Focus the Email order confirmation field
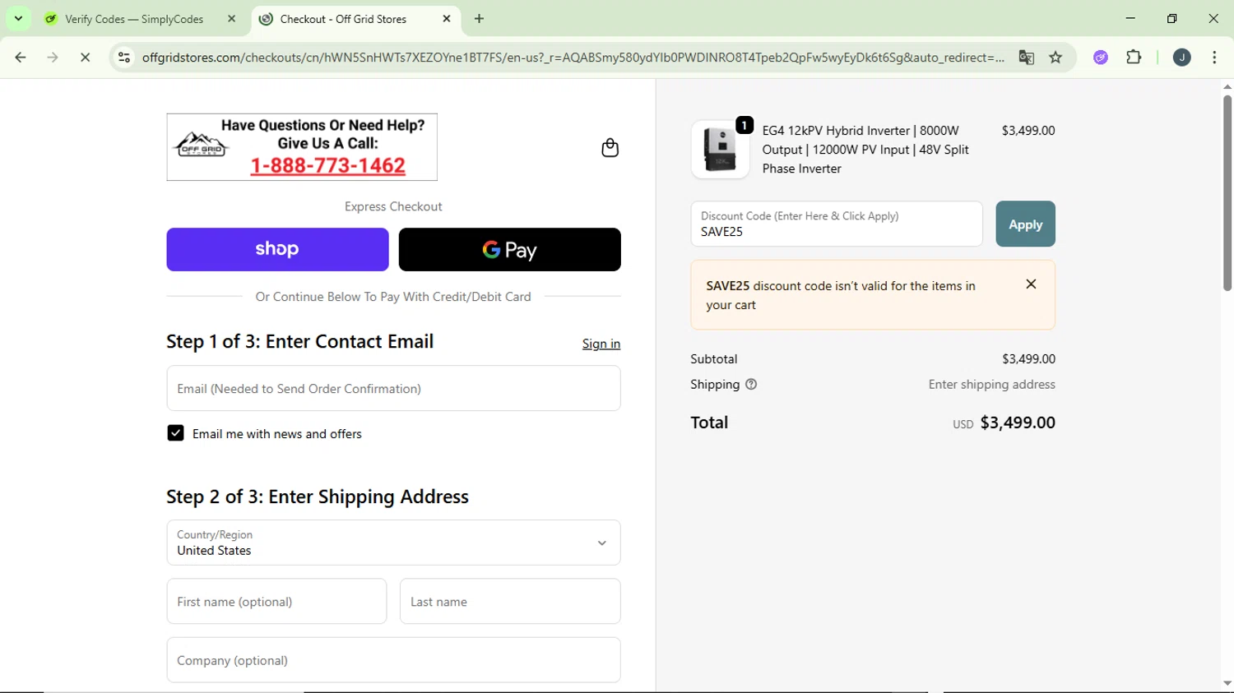 (393, 388)
